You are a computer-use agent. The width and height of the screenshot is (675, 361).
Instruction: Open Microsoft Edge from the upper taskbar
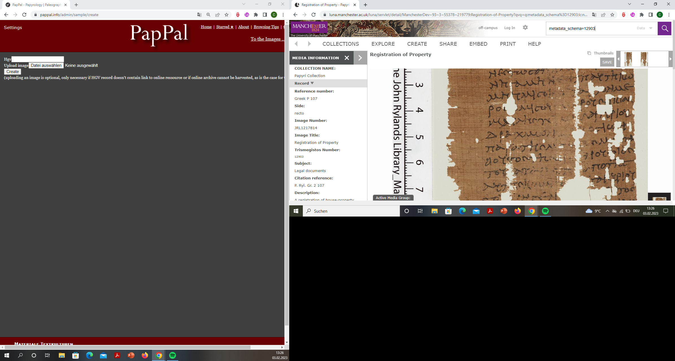462,211
